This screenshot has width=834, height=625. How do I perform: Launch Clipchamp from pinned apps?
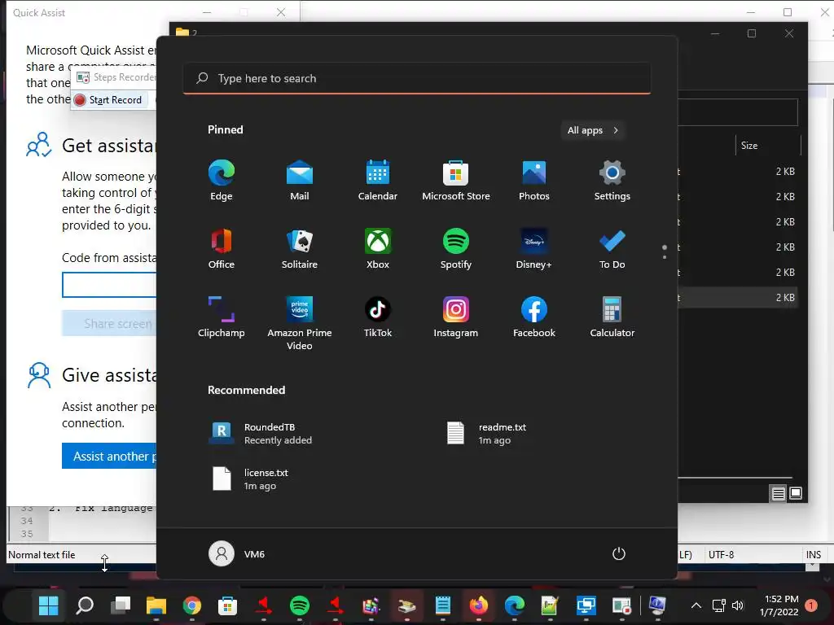(222, 317)
